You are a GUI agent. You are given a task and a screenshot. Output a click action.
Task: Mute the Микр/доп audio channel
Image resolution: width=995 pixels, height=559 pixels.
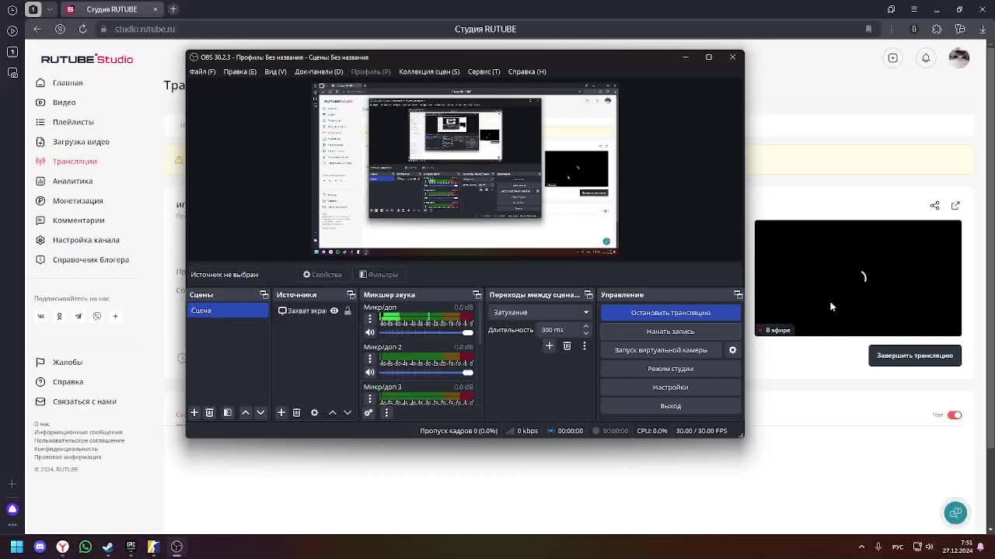pos(370,332)
